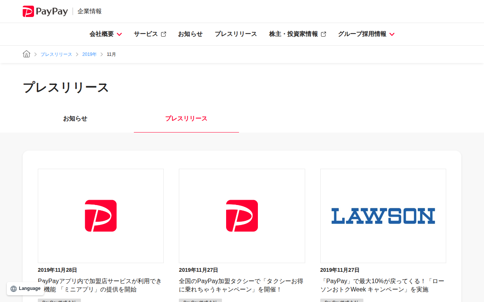Go to お知らせ in top navigation
Viewport: 484px width, 302px height.
(190, 34)
